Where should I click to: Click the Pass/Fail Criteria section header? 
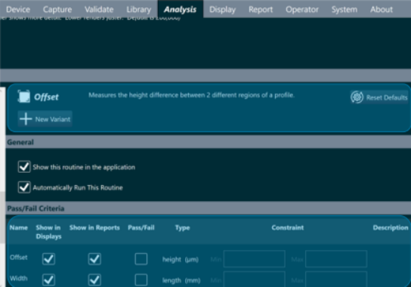pos(208,208)
